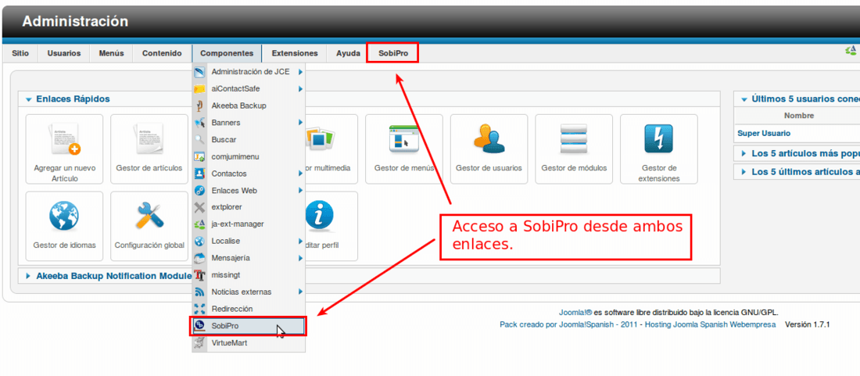Viewport: 860px width, 376px height.
Task: Click the Administración header title
Action: pyautogui.click(x=75, y=21)
